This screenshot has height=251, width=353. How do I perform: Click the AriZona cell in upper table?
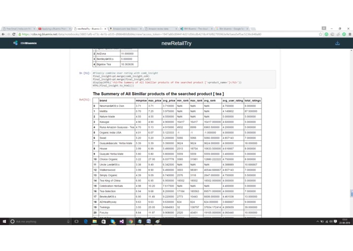coord(108,54)
